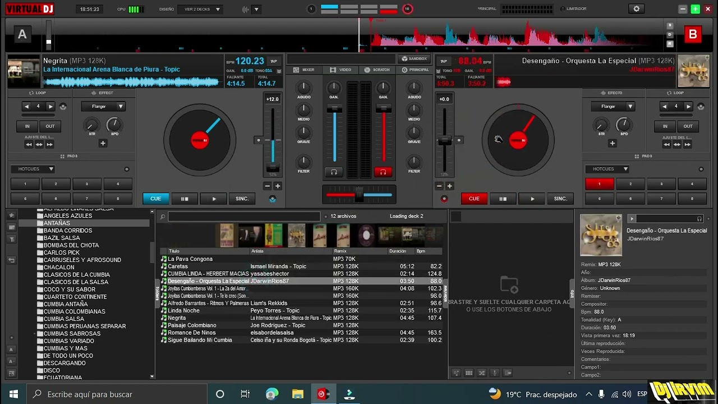This screenshot has height=404, width=718.
Task: Toggle deck B pitch reset dot
Action: pyautogui.click(x=459, y=140)
